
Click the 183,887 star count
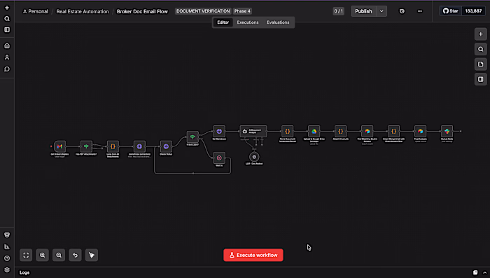click(473, 11)
